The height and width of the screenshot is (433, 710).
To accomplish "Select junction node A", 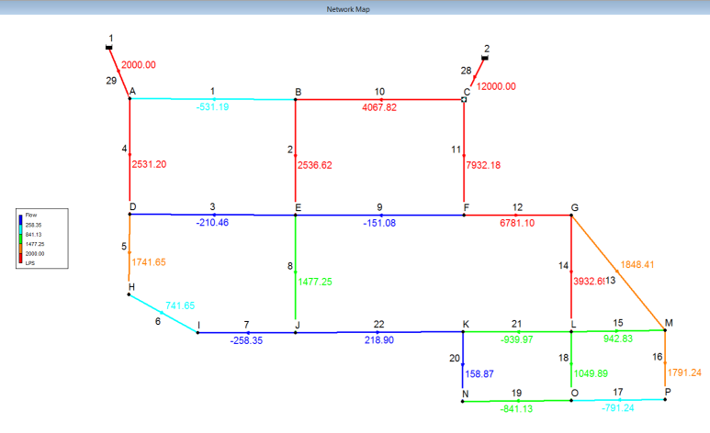I will [x=130, y=98].
